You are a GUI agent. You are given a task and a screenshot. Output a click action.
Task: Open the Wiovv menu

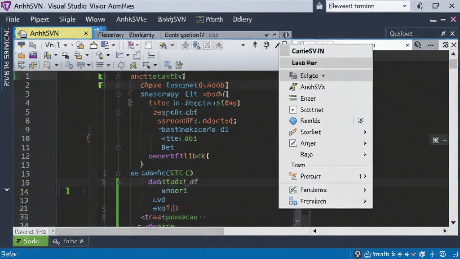click(x=95, y=19)
